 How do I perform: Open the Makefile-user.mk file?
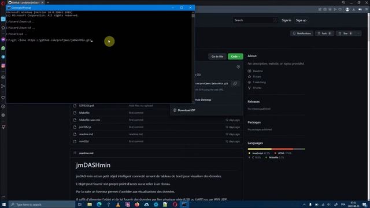[90, 120]
